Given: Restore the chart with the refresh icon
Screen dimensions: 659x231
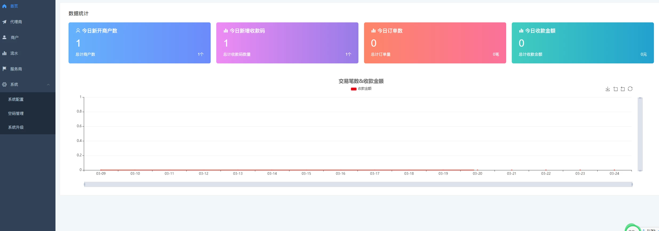Looking at the screenshot, I should (630, 89).
